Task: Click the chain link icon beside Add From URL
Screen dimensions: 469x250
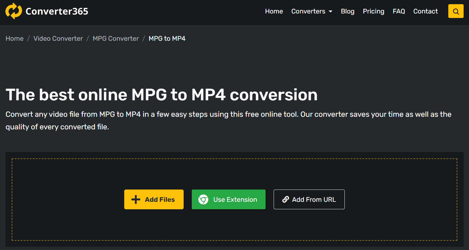Action: coord(286,200)
